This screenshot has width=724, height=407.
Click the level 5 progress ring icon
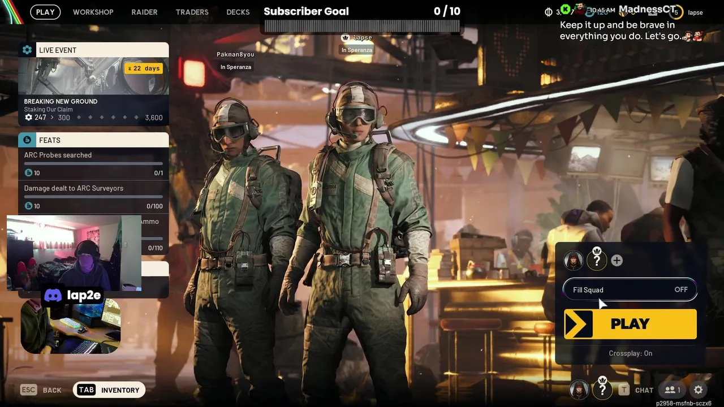[676, 12]
